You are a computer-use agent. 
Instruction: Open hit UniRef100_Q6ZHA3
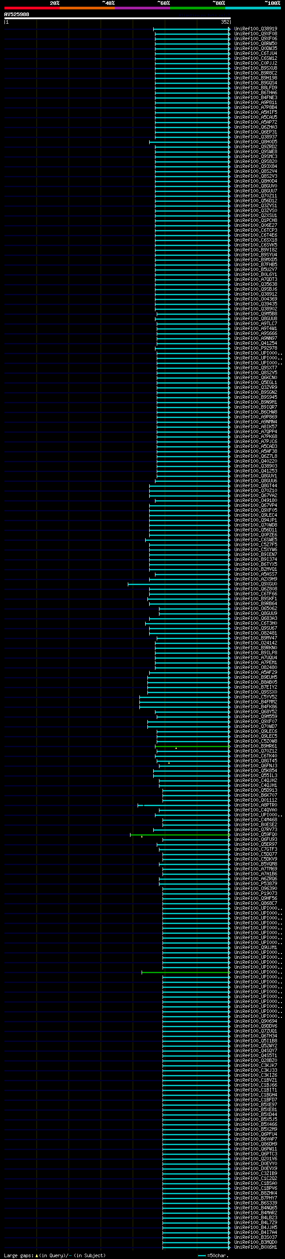(x=256, y=127)
